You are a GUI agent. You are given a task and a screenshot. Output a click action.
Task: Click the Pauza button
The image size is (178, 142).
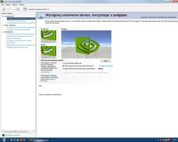pos(106,61)
